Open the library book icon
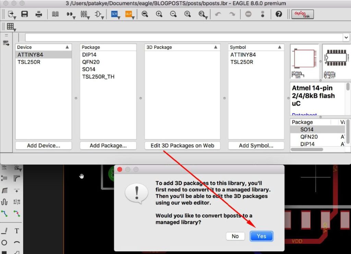This screenshot has height=254, width=351. (55, 14)
